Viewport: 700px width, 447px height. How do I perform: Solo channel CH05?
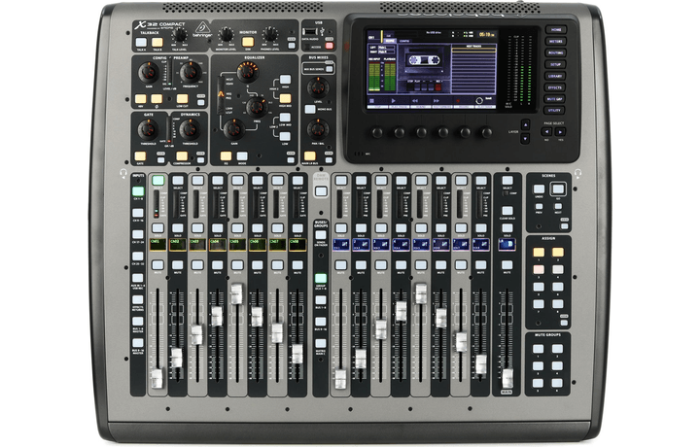click(237, 228)
